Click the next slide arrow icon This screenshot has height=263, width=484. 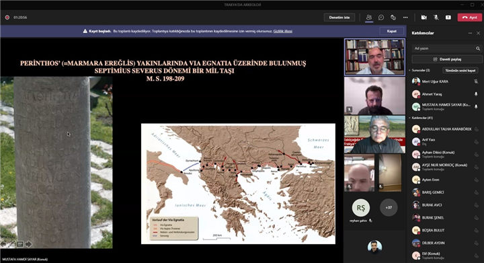[x=28, y=244]
